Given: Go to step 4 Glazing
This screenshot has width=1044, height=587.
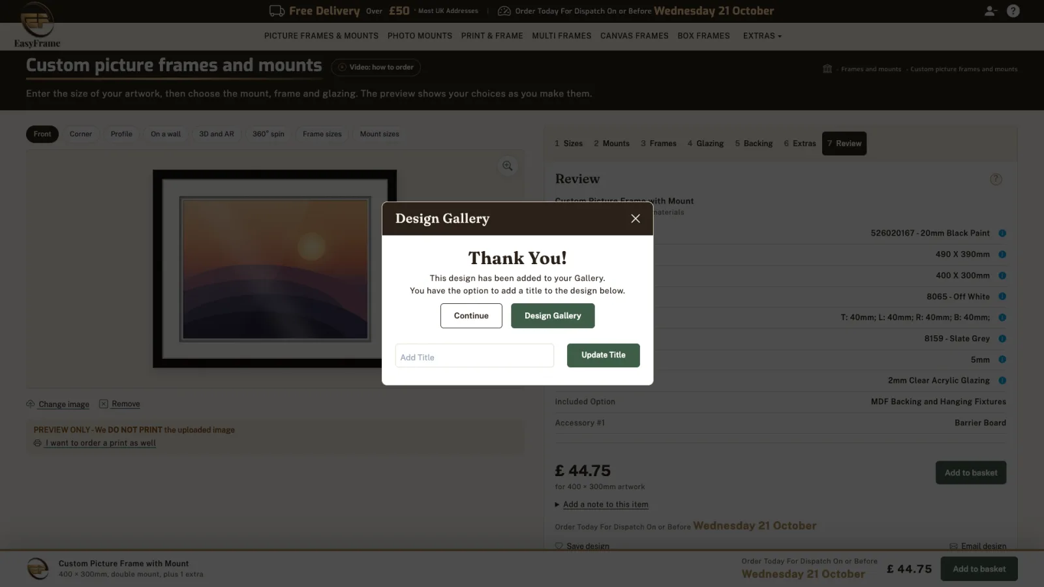Looking at the screenshot, I should point(705,143).
